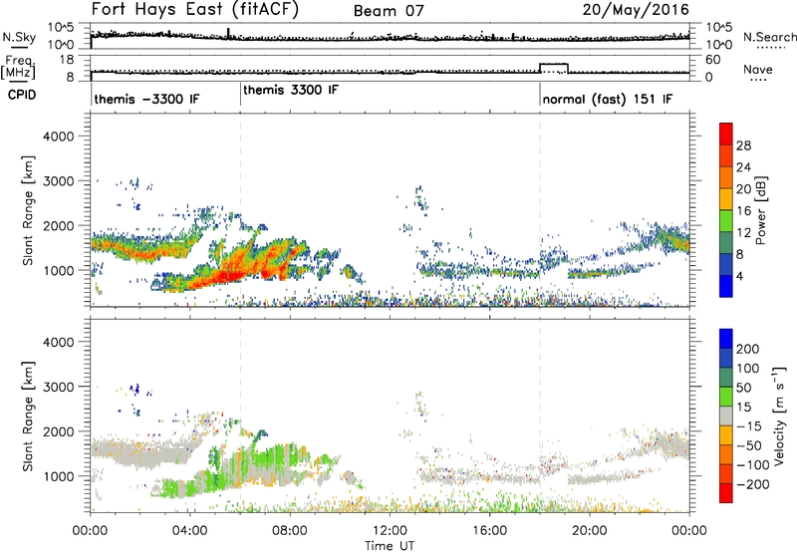The width and height of the screenshot is (797, 552).
Task: Click the 'Beam 07' label
Action: [x=389, y=11]
